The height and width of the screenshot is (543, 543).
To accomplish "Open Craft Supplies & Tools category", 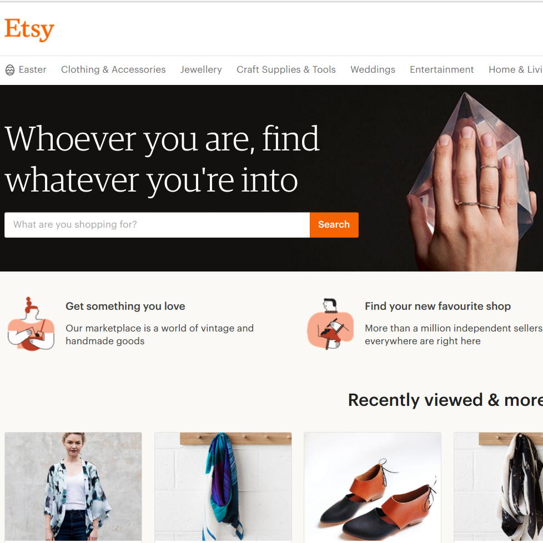I will coord(286,69).
